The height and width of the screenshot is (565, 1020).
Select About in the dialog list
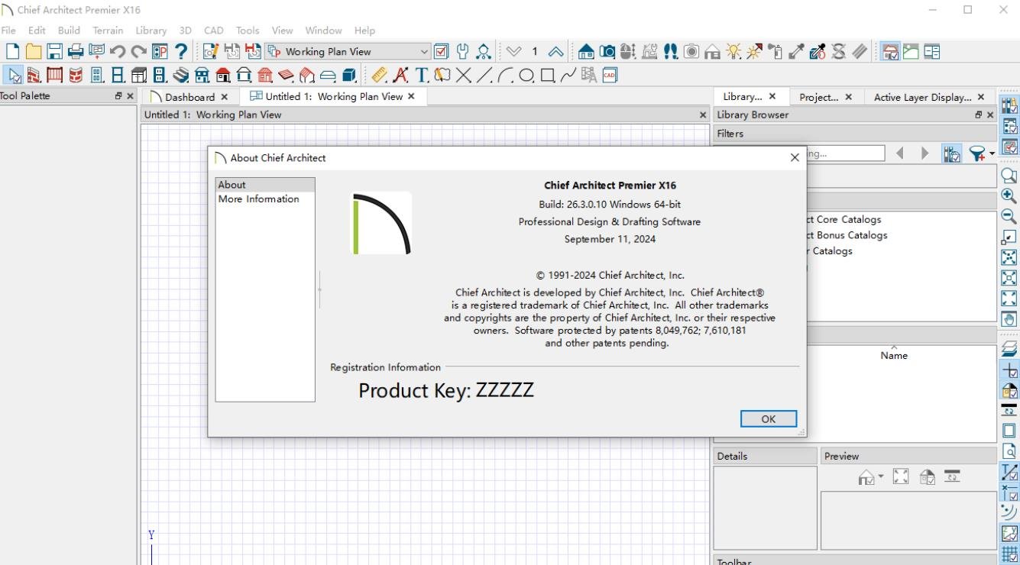tap(265, 185)
